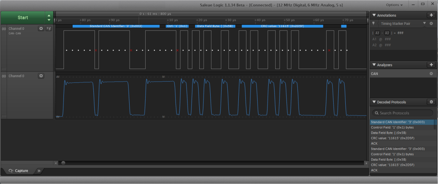This screenshot has height=184, width=438.
Task: Open the Timing Marker Pair dropdown arrow
Action: pyautogui.click(x=424, y=23)
